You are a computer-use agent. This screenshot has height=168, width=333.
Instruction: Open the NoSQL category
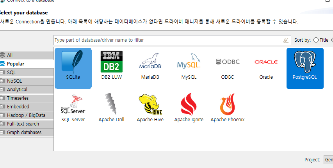tap(27, 81)
